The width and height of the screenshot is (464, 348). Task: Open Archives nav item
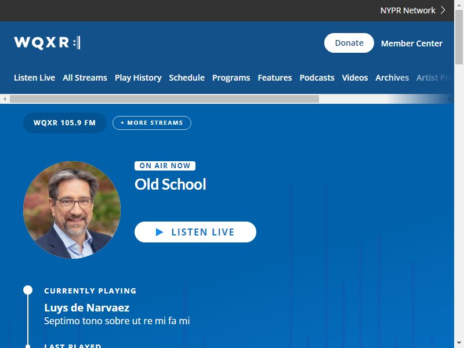point(392,78)
